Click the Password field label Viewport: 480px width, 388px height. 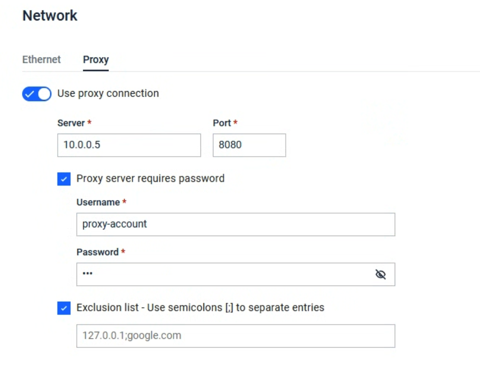tap(97, 252)
